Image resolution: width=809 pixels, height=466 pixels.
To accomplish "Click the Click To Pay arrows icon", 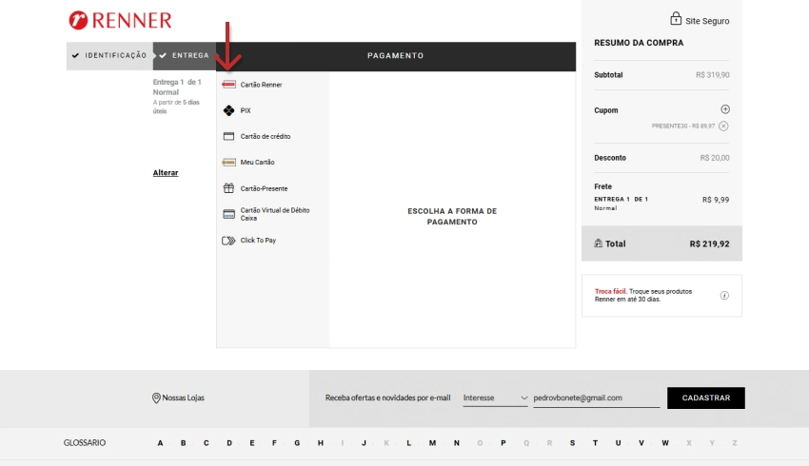I will pyautogui.click(x=228, y=241).
